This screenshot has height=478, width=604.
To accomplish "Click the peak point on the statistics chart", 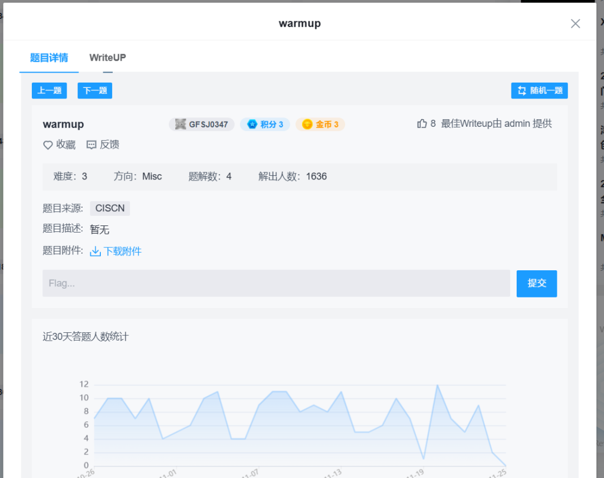I will 437,385.
